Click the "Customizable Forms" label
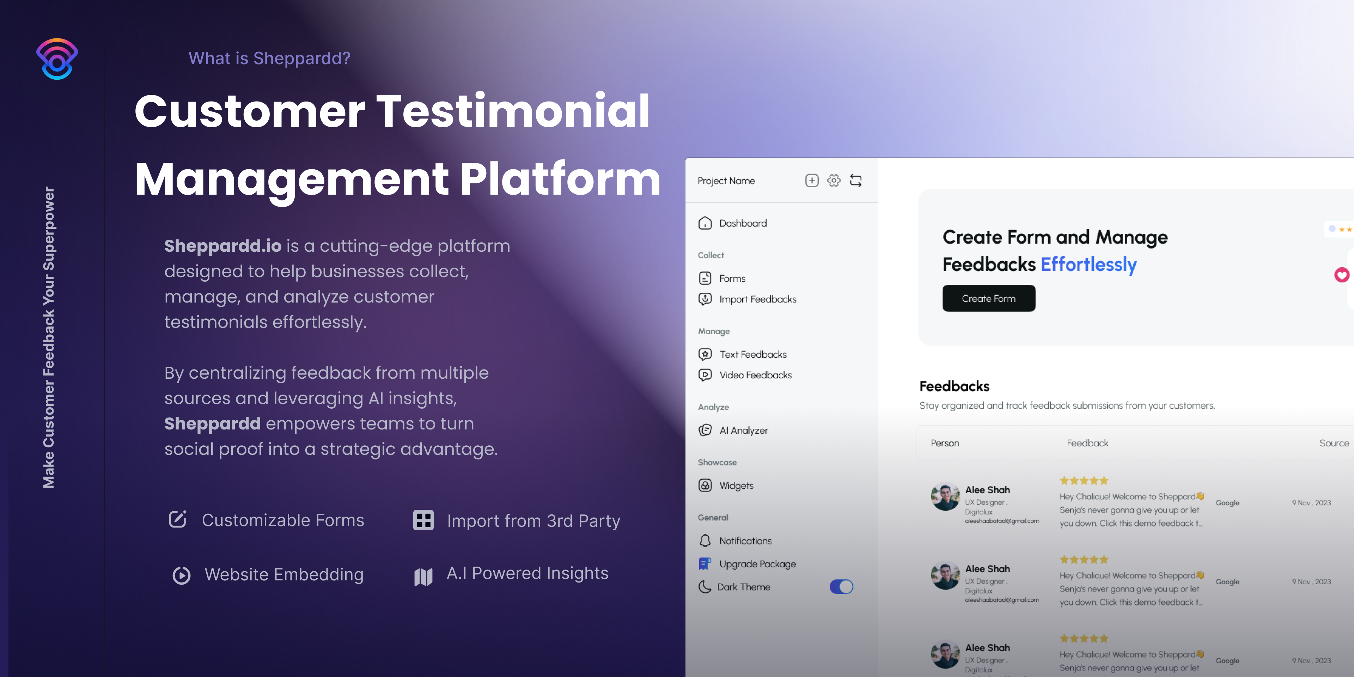 [x=283, y=520]
